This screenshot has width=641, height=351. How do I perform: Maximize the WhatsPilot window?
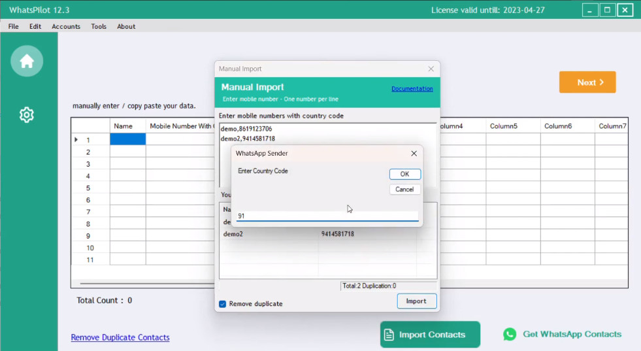pos(608,10)
